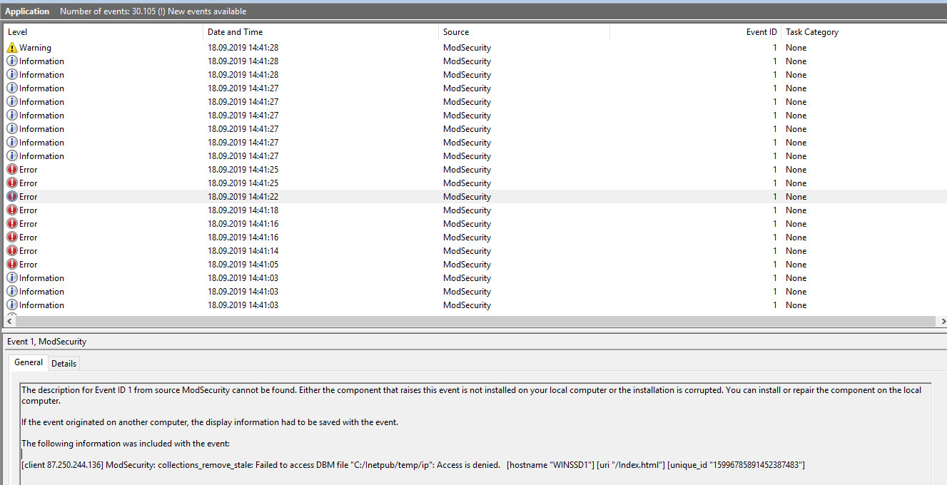Select the Warning level label

click(x=36, y=48)
